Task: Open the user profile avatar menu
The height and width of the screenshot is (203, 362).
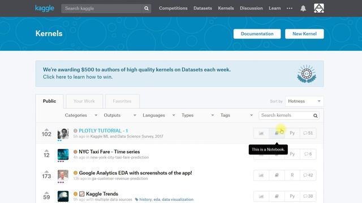Action: click(319, 8)
